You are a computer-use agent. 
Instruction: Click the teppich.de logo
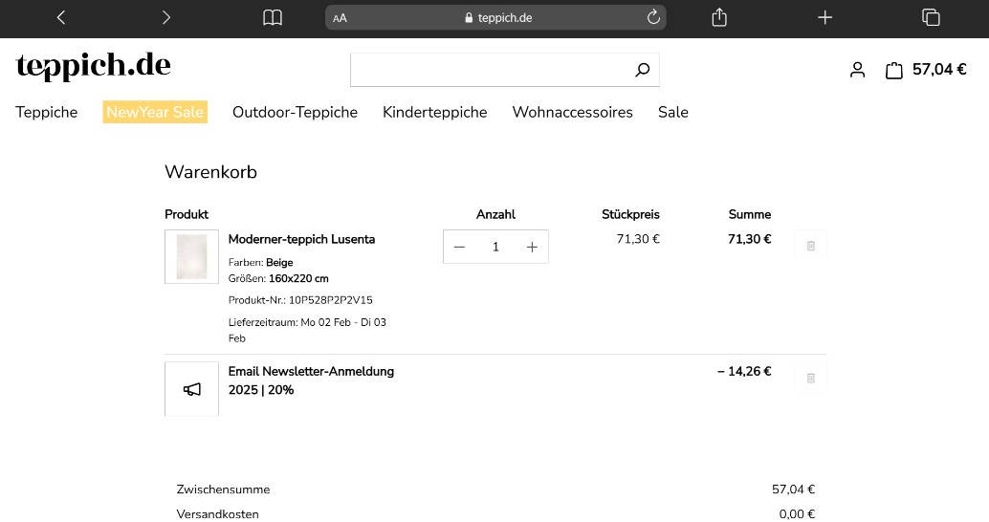94,66
